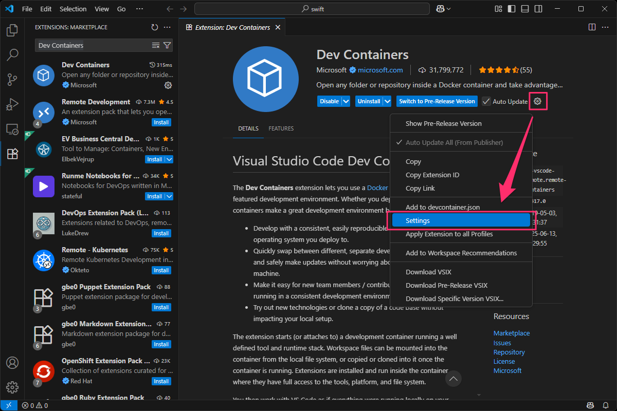Switch to the DETAILS tab
This screenshot has height=411, width=617.
point(248,128)
